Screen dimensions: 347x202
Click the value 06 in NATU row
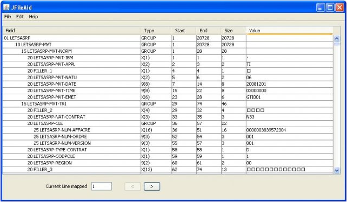click(249, 78)
